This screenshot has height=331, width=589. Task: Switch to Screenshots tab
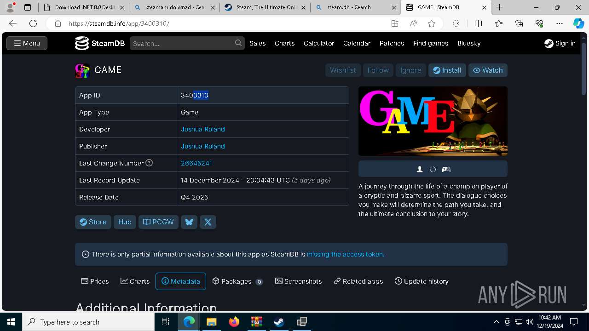298,281
